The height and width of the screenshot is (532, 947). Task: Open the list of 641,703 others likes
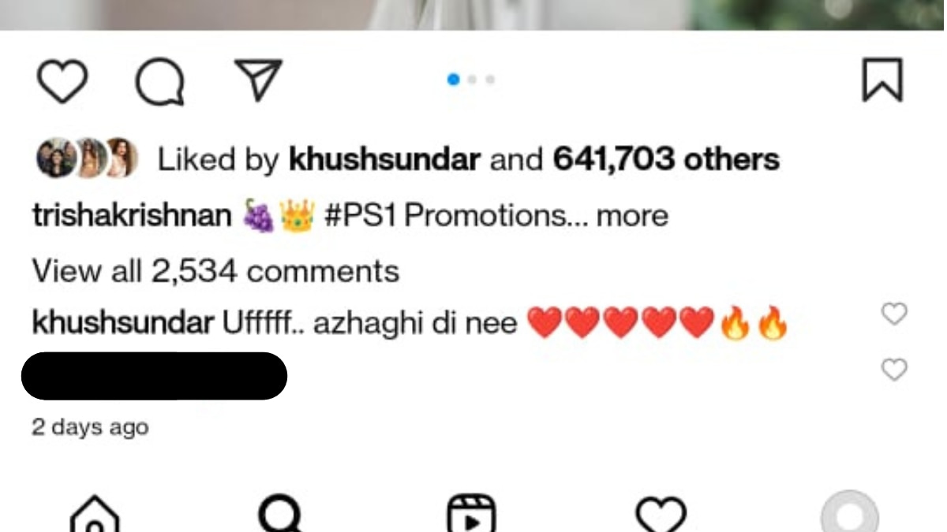pyautogui.click(x=666, y=160)
